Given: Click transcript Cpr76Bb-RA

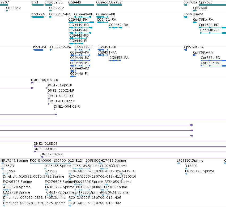Looking at the screenshot, I should [x=203, y=20].
